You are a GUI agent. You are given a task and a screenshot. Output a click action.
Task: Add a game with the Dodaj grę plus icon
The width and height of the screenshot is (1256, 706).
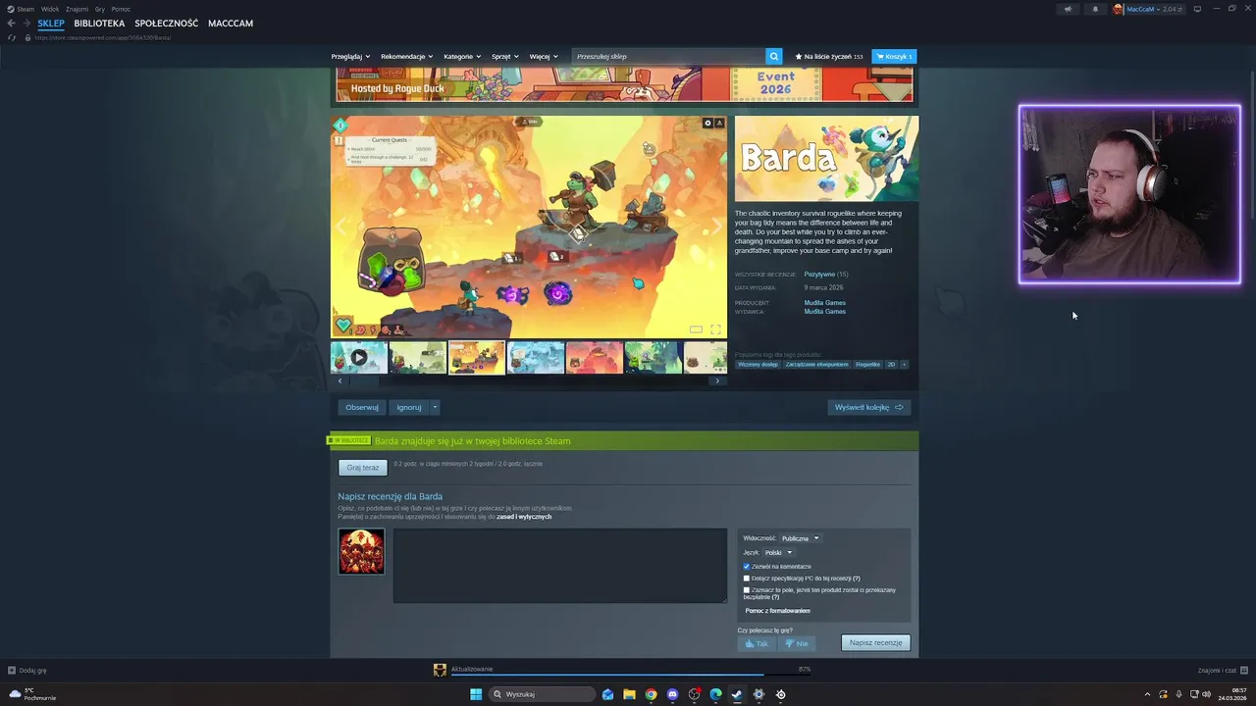[12, 671]
